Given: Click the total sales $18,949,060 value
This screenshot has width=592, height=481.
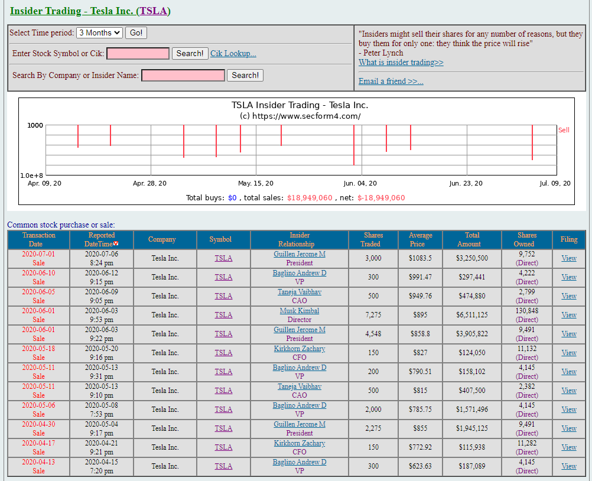Looking at the screenshot, I should (310, 198).
